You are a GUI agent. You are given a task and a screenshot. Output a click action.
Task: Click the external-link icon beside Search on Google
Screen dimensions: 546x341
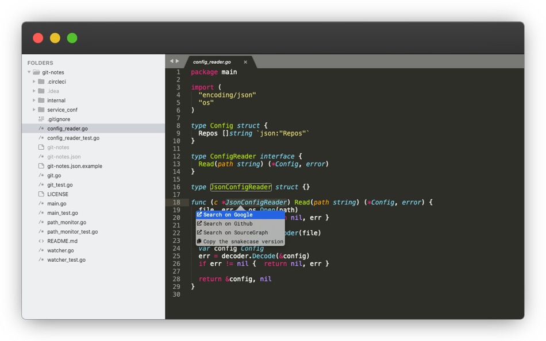tap(199, 215)
